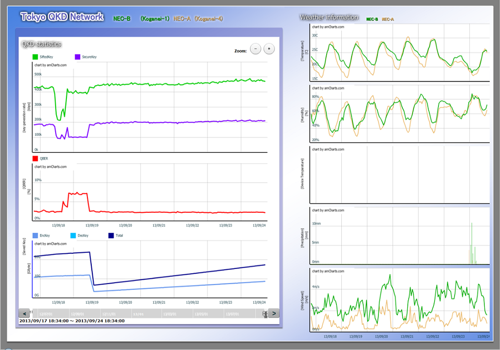
Task: Select NEC-B in the header
Action: tap(122, 19)
